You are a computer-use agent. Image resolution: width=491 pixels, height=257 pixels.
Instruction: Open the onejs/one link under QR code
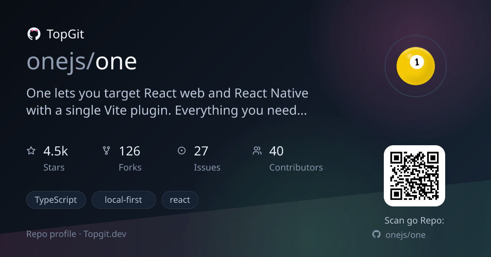tap(405, 235)
